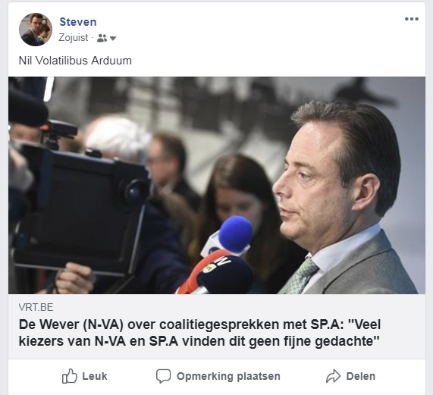The width and height of the screenshot is (433, 395).
Task: Click the grey link card area beside VRT.BE
Action: tap(237, 307)
